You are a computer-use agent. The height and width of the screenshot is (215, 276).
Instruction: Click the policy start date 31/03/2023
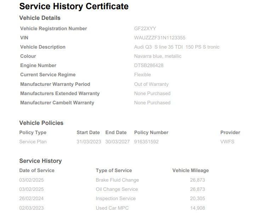click(89, 142)
